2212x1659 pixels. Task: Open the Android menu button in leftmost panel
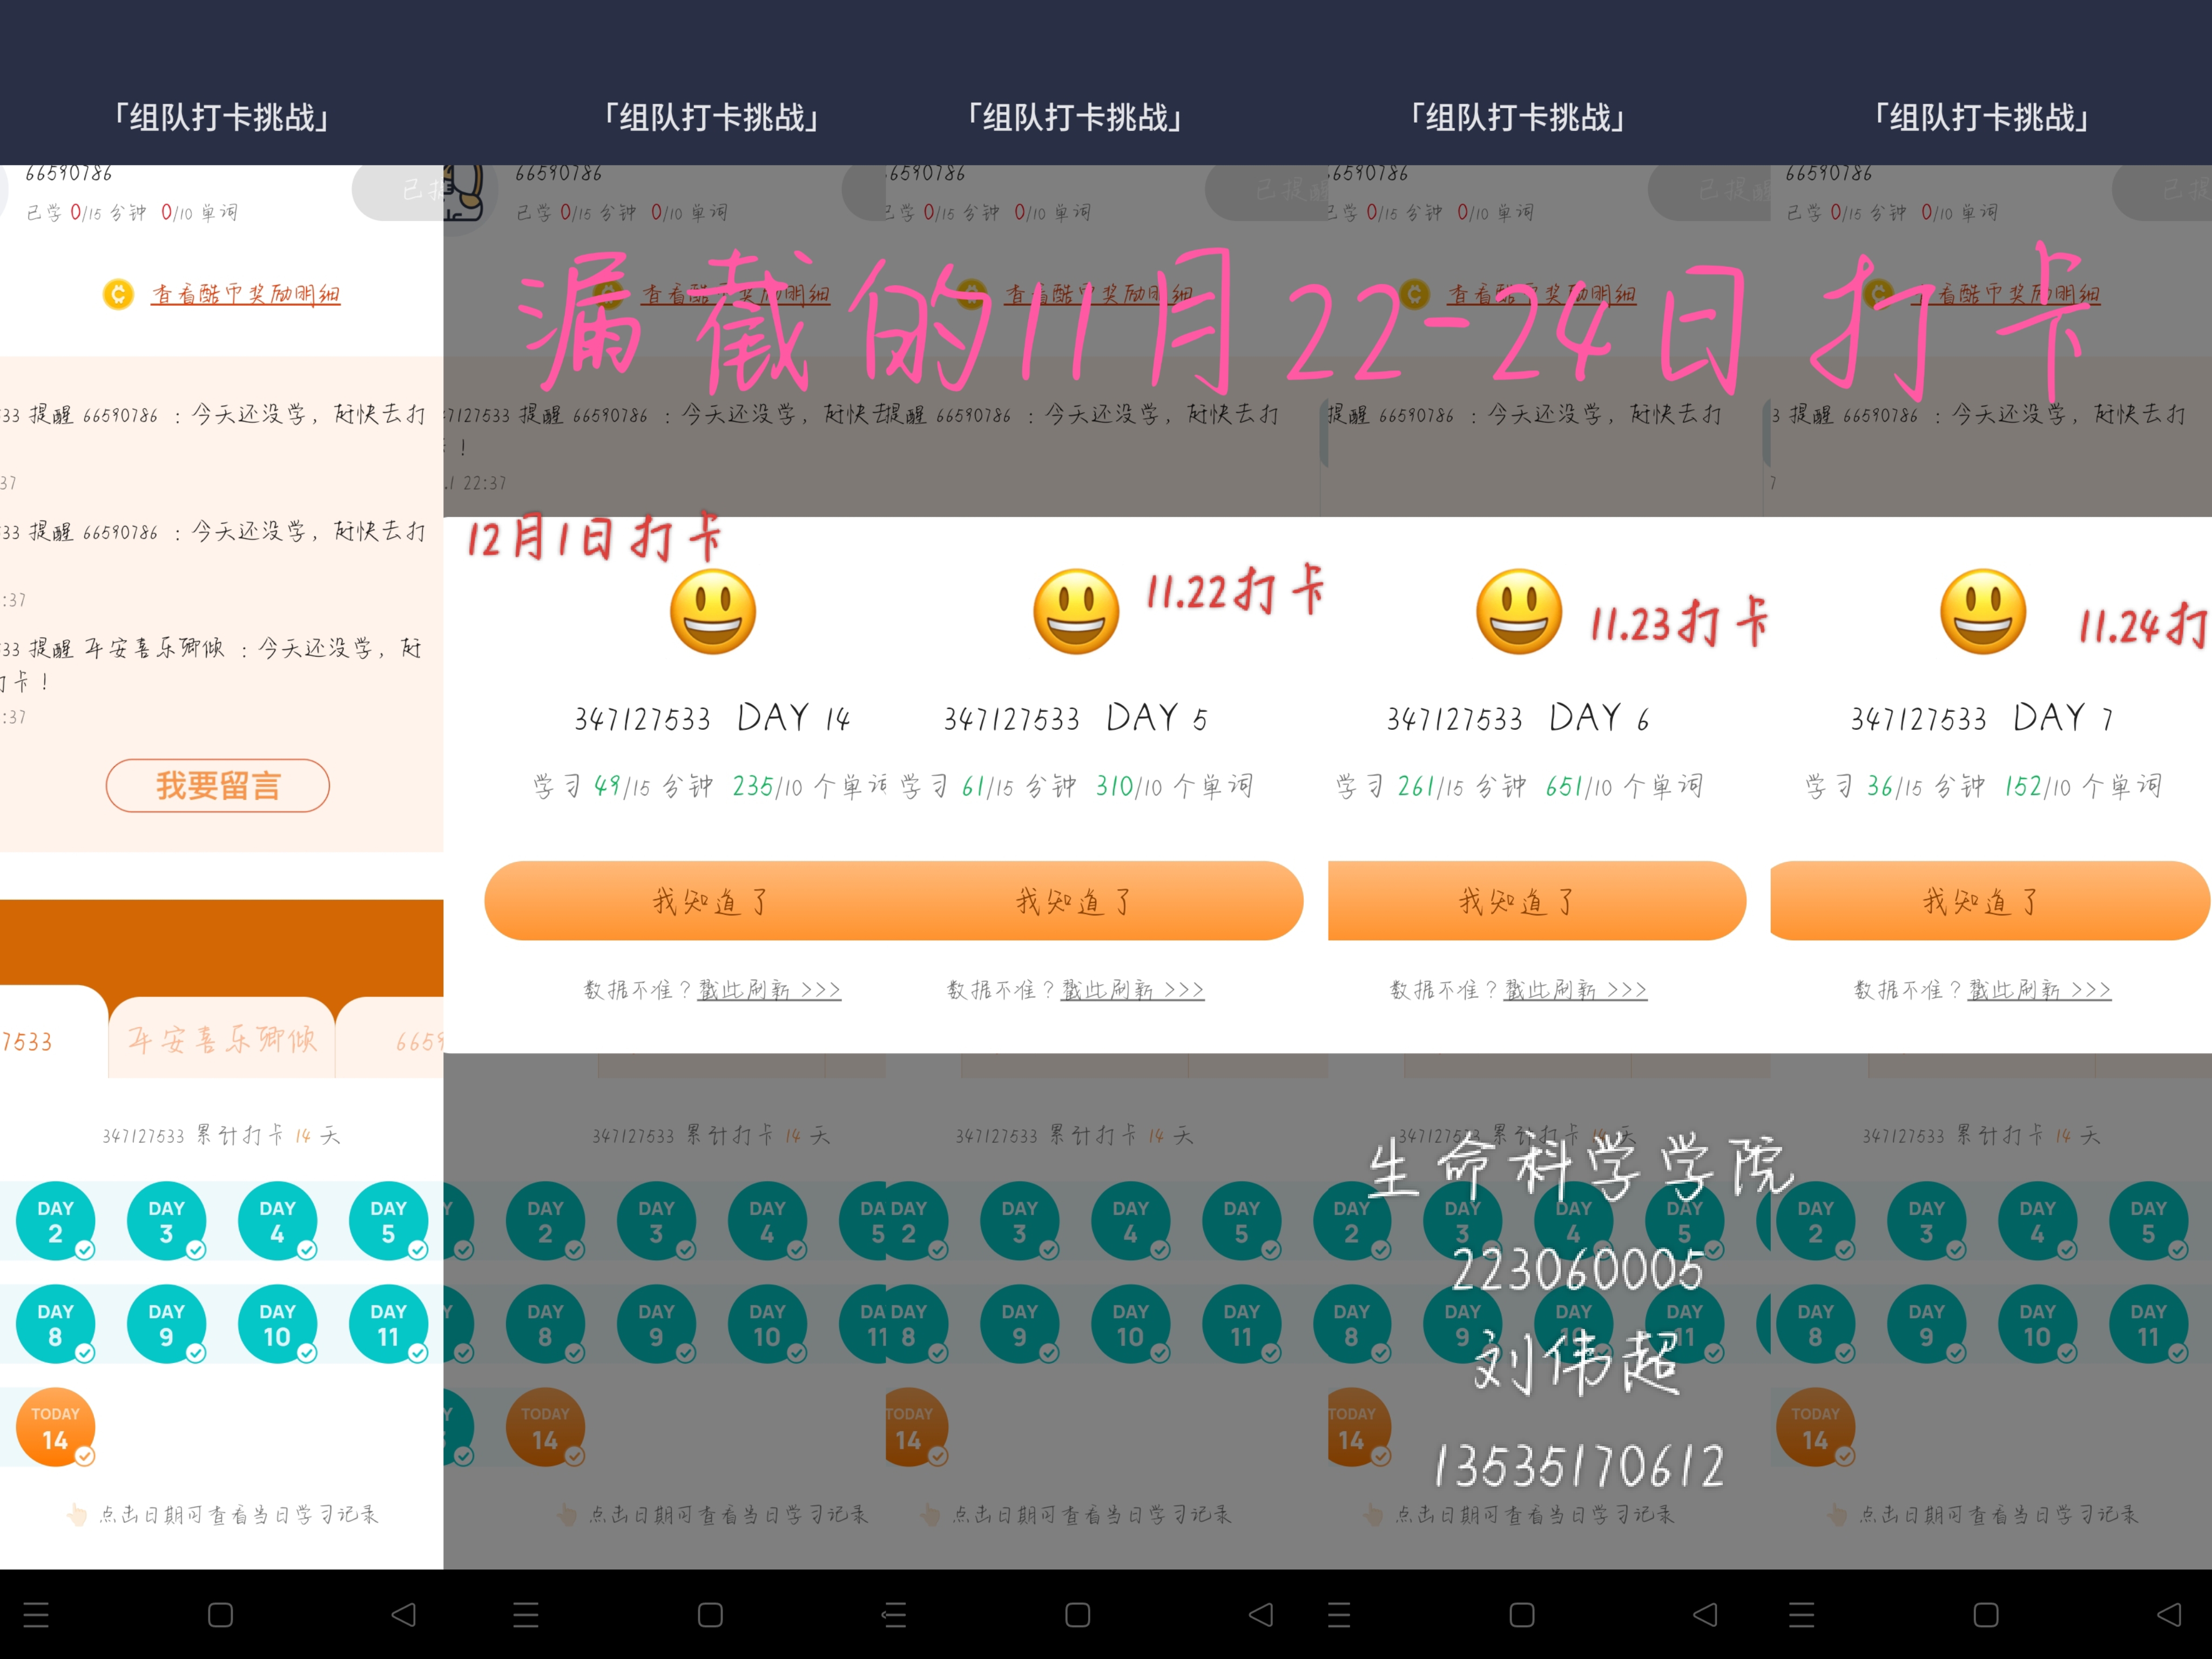pyautogui.click(x=36, y=1614)
